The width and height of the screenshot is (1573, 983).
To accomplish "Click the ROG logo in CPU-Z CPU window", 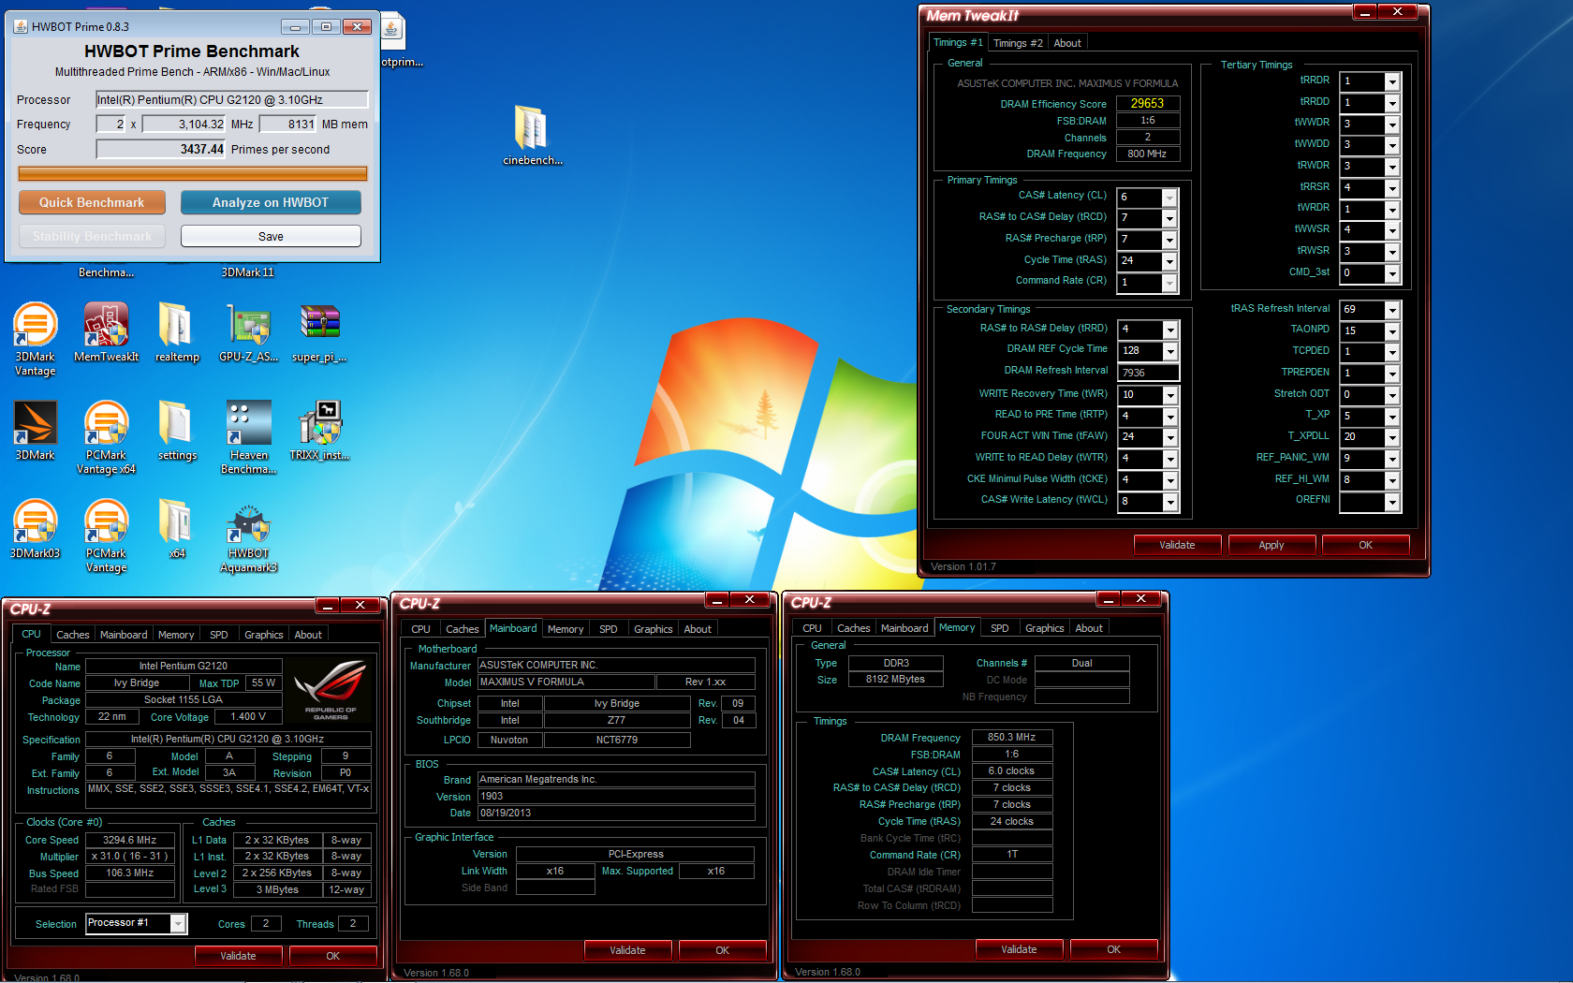I will tap(330, 690).
